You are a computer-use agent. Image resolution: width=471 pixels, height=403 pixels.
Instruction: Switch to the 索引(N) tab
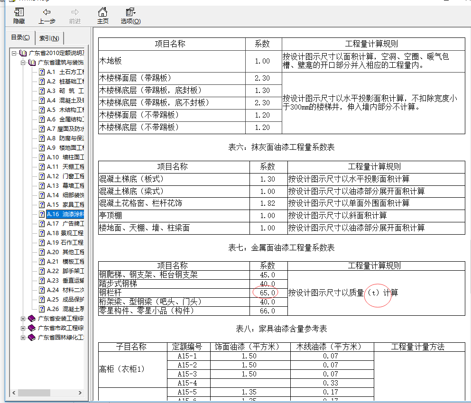tap(49, 38)
